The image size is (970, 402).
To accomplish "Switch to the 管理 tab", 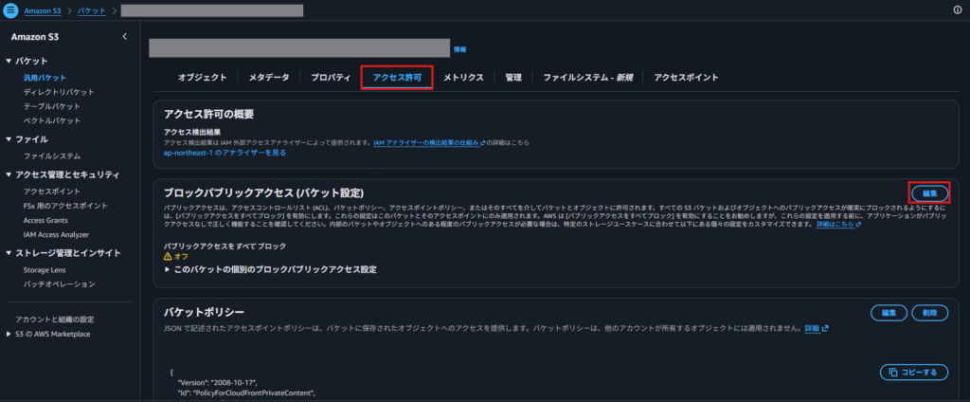I will tap(513, 78).
